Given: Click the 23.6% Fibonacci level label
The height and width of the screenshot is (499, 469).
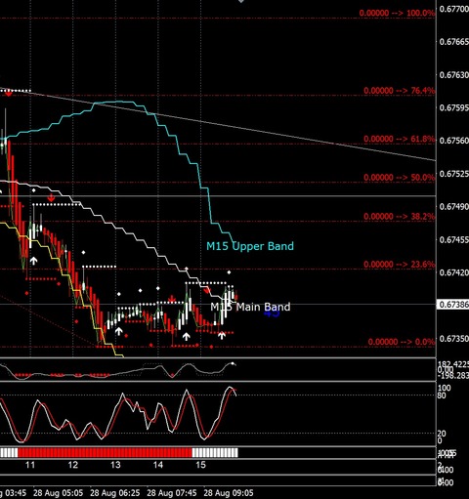Looking at the screenshot, I should point(399,264).
